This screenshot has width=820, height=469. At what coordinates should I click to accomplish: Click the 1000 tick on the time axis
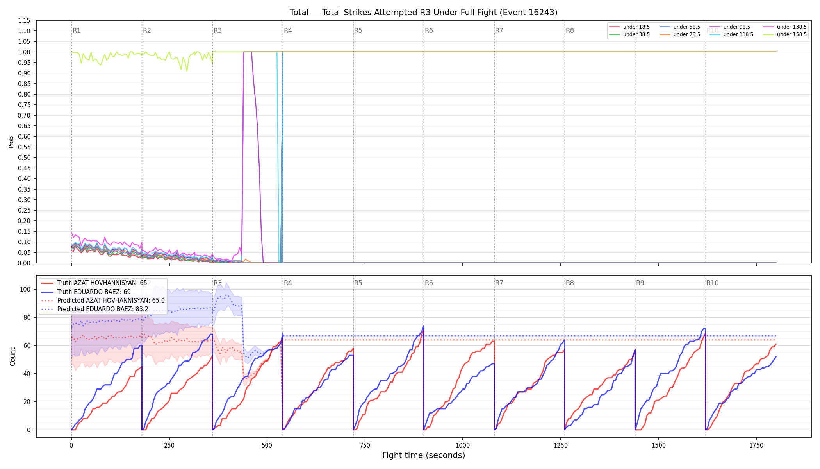[x=463, y=445]
